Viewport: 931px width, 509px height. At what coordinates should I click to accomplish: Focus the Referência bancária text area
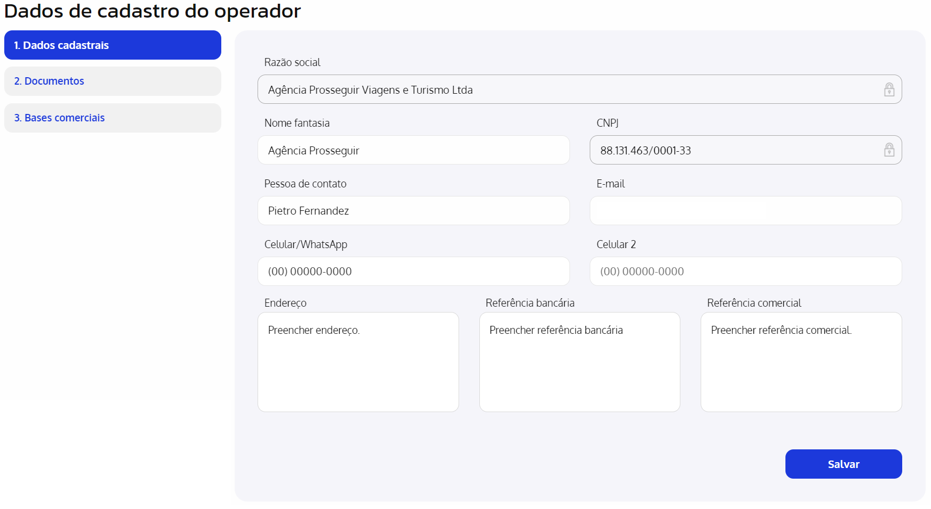pos(580,362)
